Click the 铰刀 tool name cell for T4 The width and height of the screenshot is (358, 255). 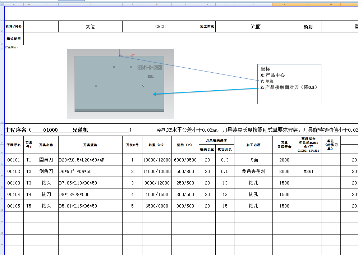tap(46, 194)
